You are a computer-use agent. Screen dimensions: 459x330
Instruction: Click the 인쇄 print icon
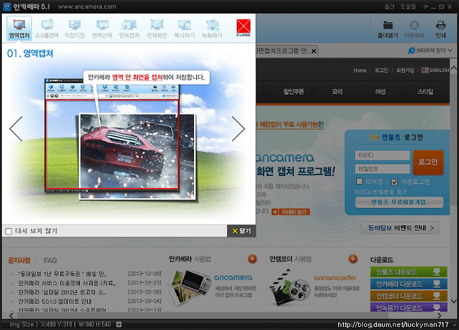click(441, 29)
